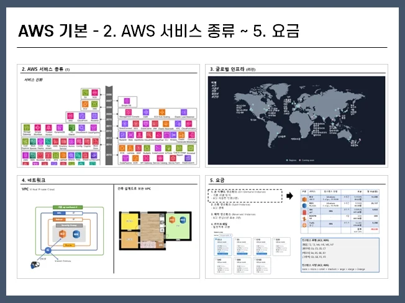Viewport: 405px width, 303px height.
Task: Click the gray Security Group label
Action: tap(69, 225)
